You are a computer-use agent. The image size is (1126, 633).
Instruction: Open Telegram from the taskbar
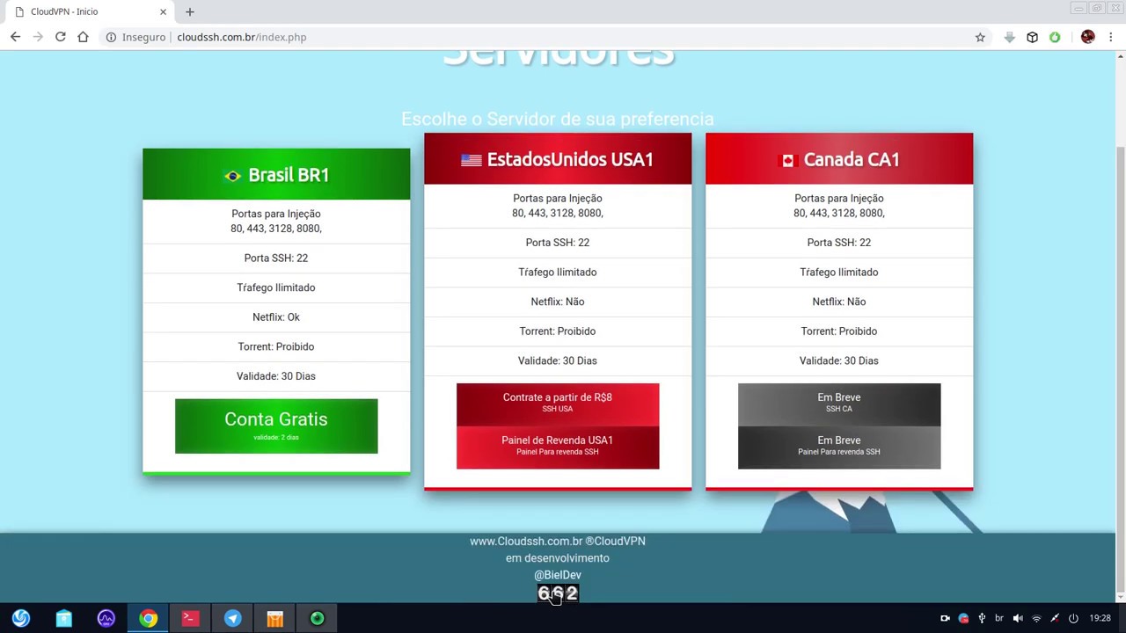pyautogui.click(x=232, y=619)
